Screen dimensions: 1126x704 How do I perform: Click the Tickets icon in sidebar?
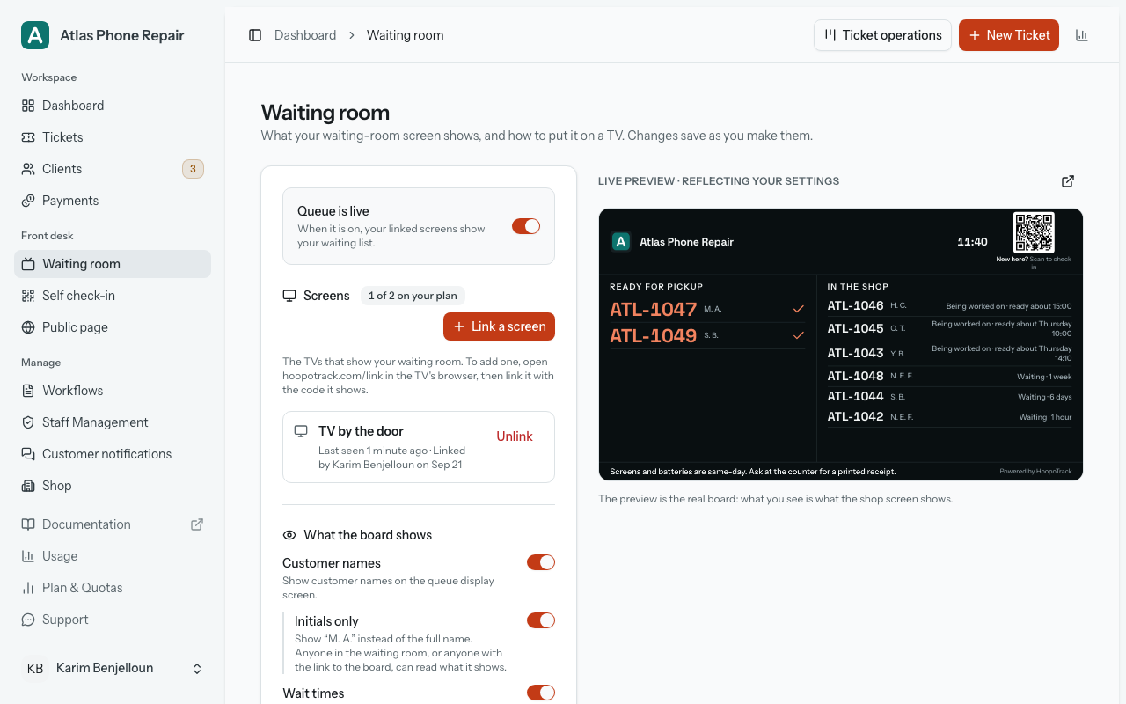(28, 137)
